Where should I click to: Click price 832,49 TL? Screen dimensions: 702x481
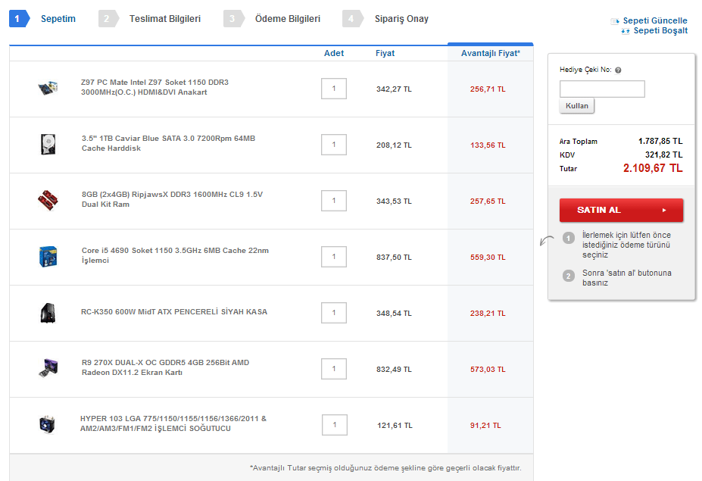(394, 369)
